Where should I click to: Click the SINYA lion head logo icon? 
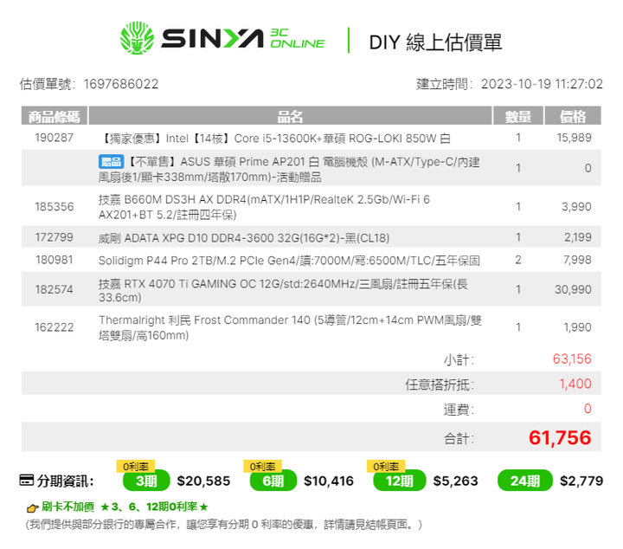coord(137,38)
